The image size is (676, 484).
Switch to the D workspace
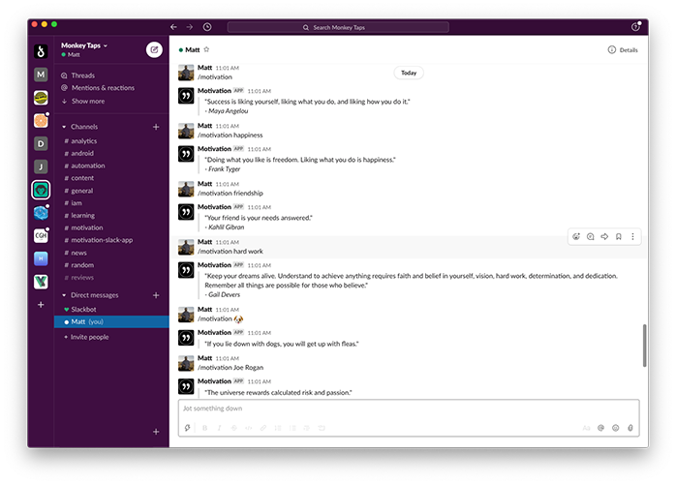pyautogui.click(x=41, y=143)
